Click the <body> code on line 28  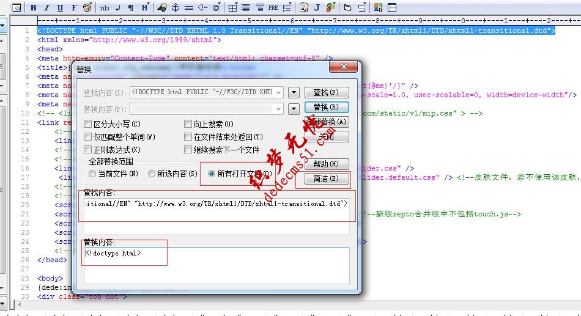click(x=50, y=278)
